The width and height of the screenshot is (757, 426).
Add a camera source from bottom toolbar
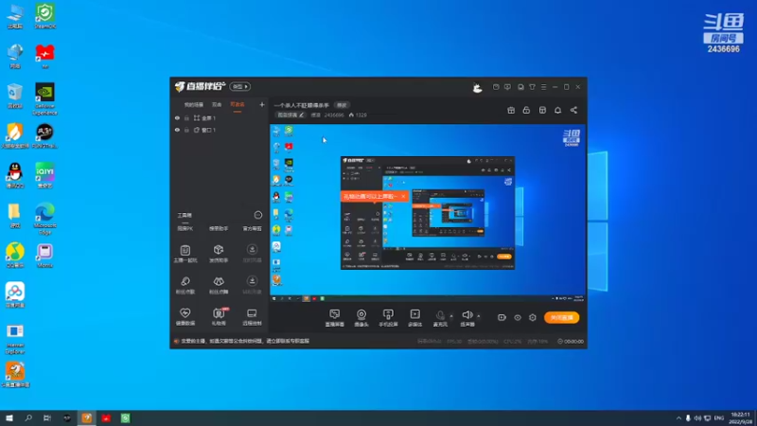(x=361, y=317)
